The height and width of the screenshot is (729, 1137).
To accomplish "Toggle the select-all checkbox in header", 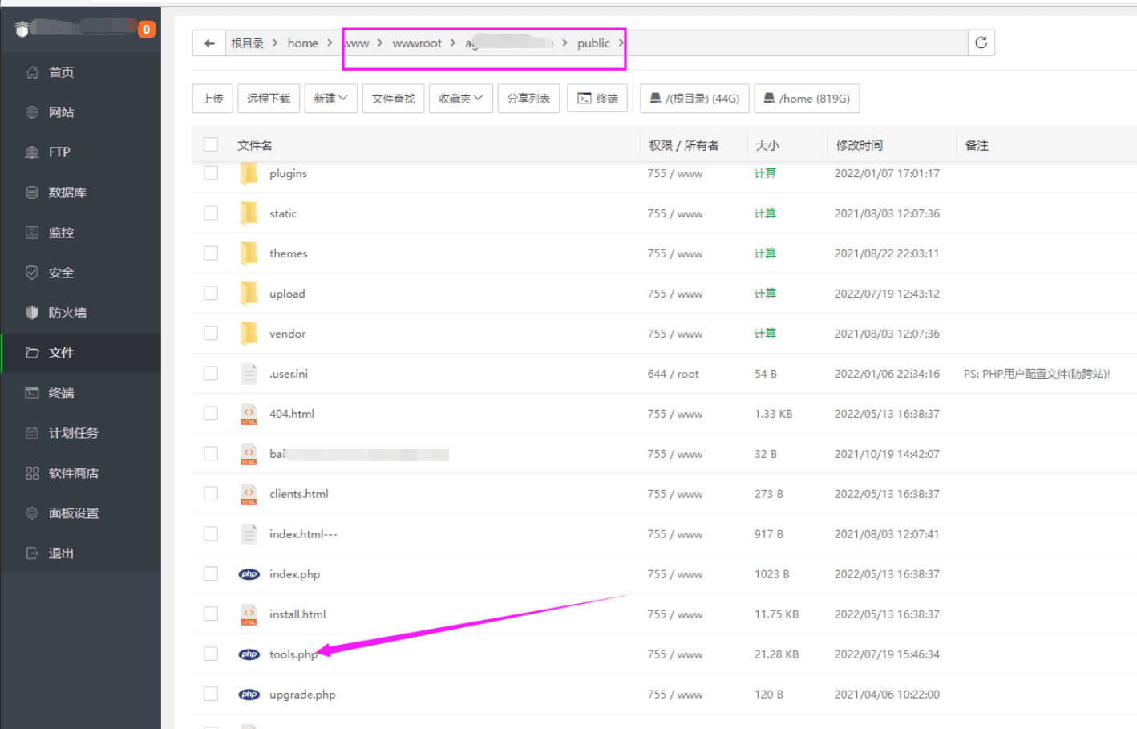I will coord(211,144).
